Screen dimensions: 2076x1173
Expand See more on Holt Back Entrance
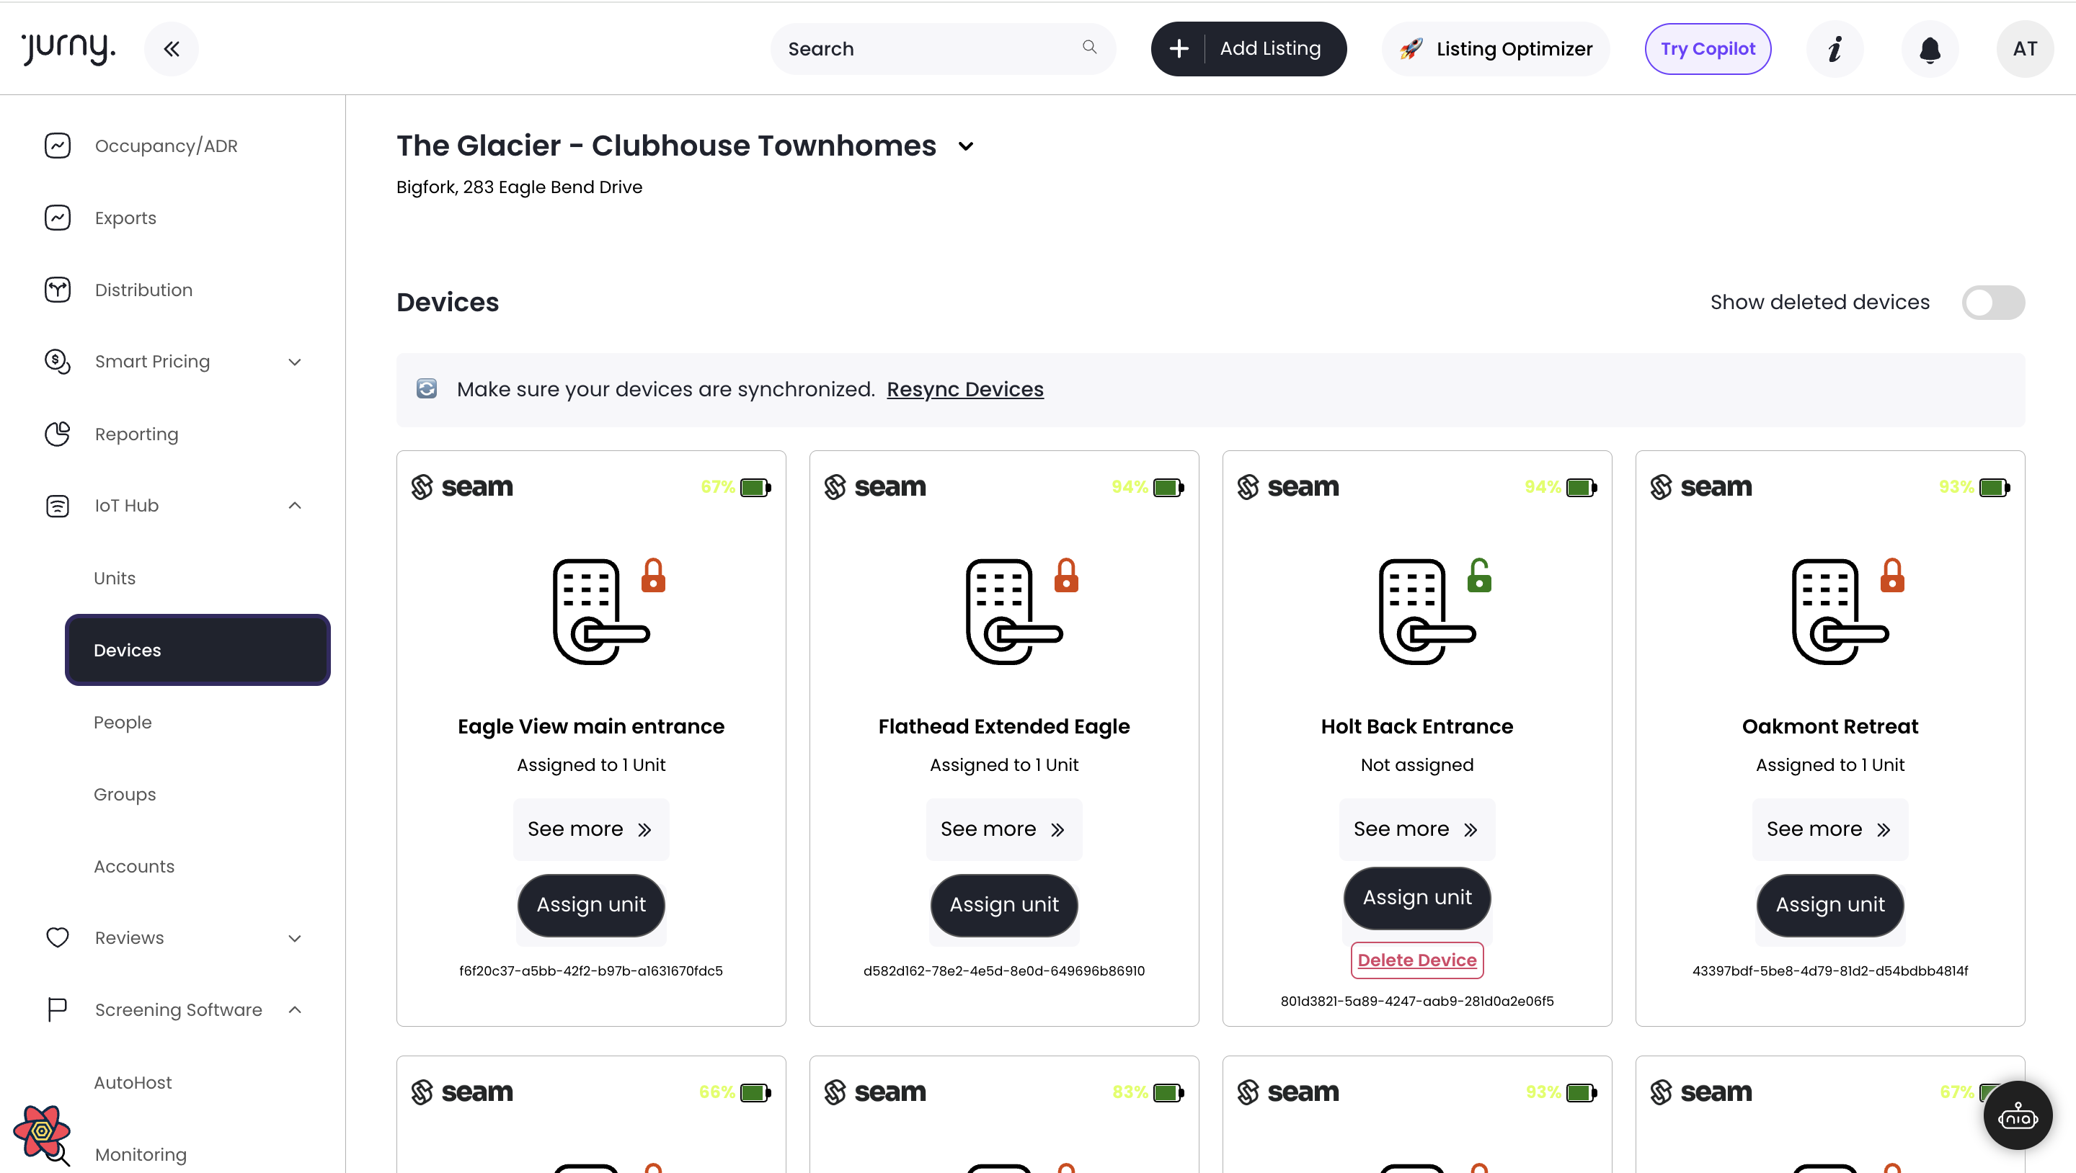coord(1416,830)
